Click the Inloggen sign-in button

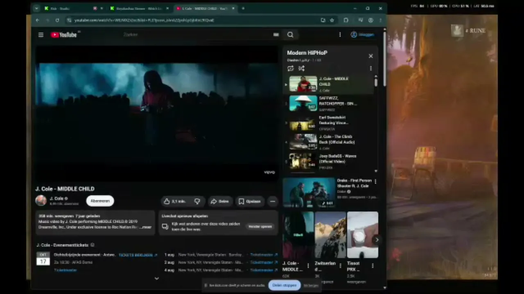[x=362, y=35]
